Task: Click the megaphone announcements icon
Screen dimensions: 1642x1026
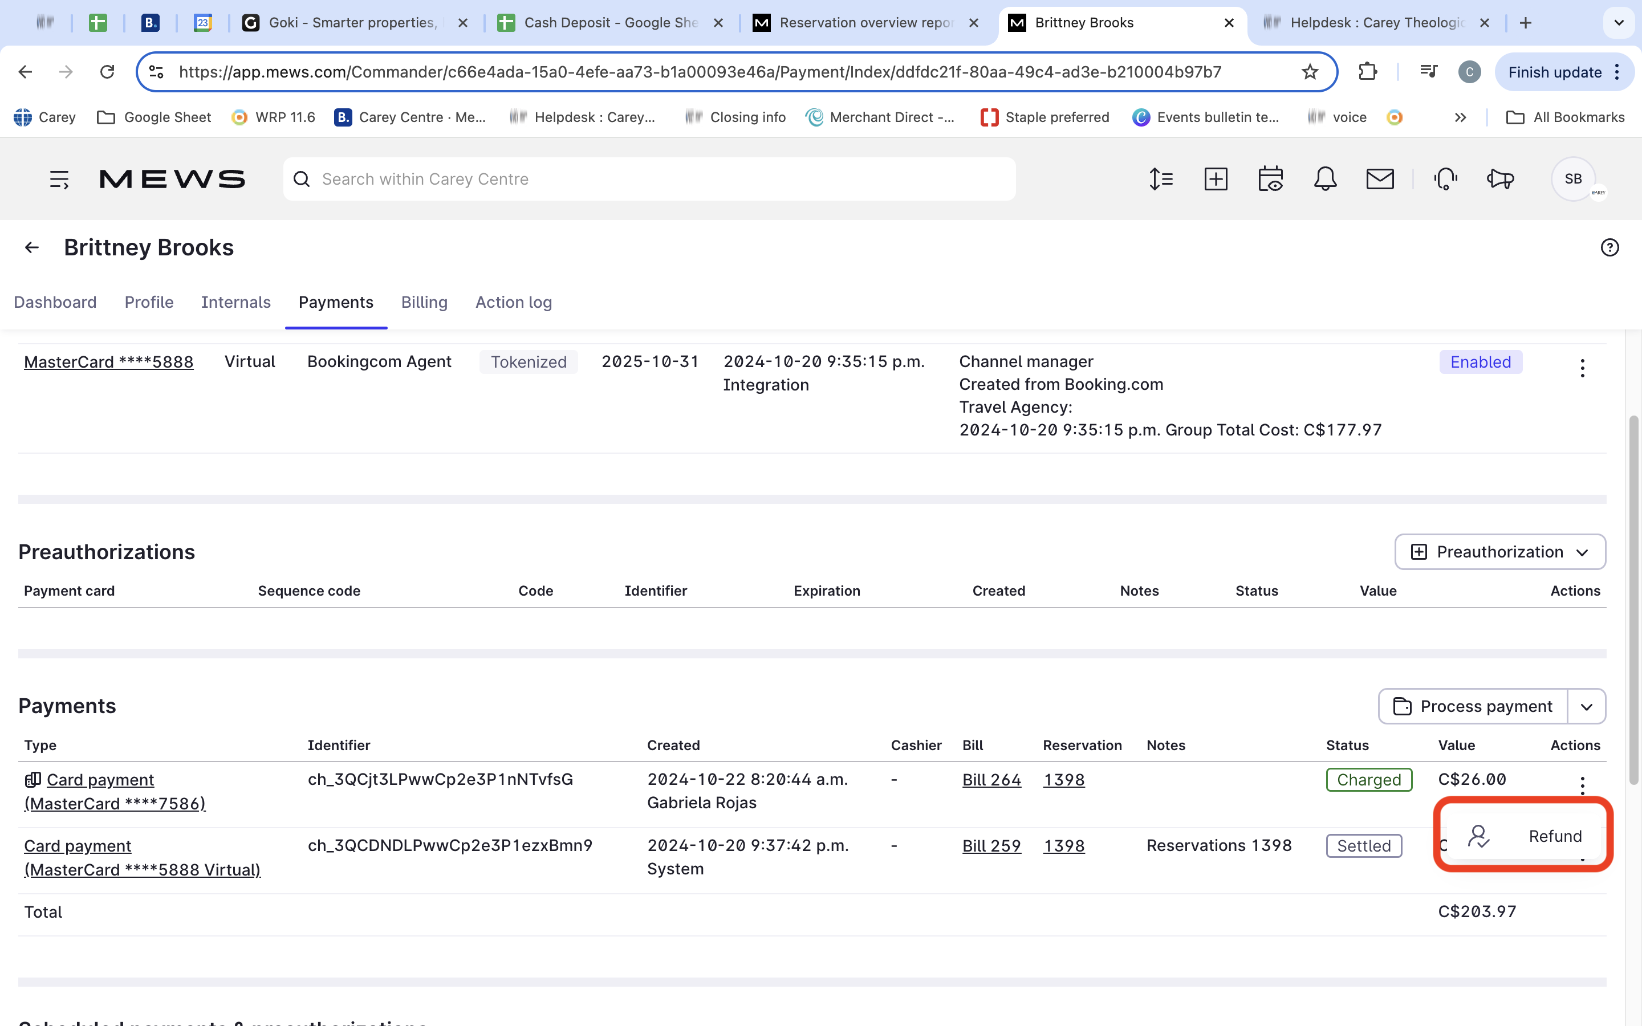Action: click(1500, 179)
